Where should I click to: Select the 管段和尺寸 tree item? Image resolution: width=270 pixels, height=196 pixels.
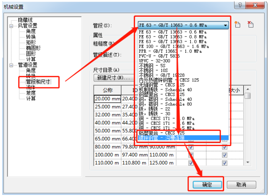[38, 82]
